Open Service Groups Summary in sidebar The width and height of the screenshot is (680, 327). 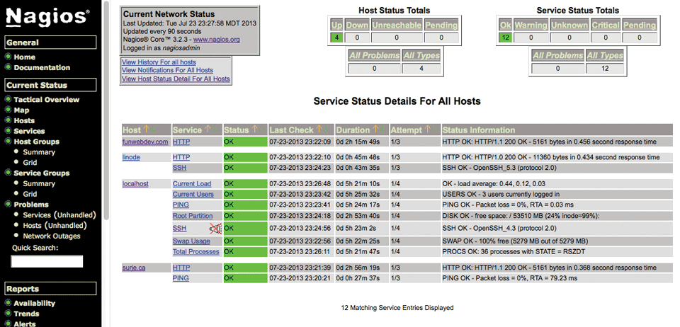(x=38, y=183)
